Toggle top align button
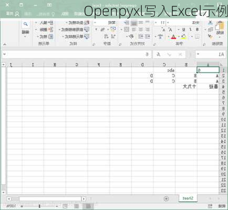Screen dimensions: 228x210 [x=147, y=23]
